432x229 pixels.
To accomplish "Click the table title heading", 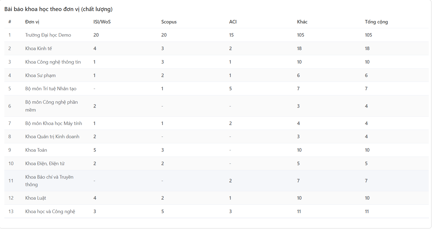I will pos(58,9).
